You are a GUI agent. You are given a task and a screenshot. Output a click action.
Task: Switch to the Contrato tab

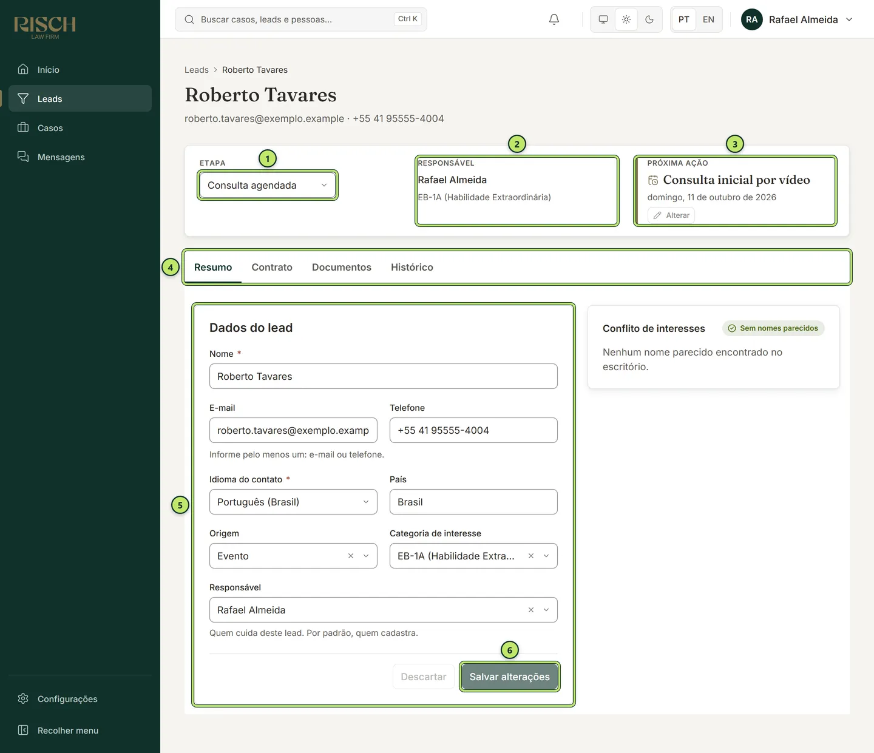tap(272, 267)
